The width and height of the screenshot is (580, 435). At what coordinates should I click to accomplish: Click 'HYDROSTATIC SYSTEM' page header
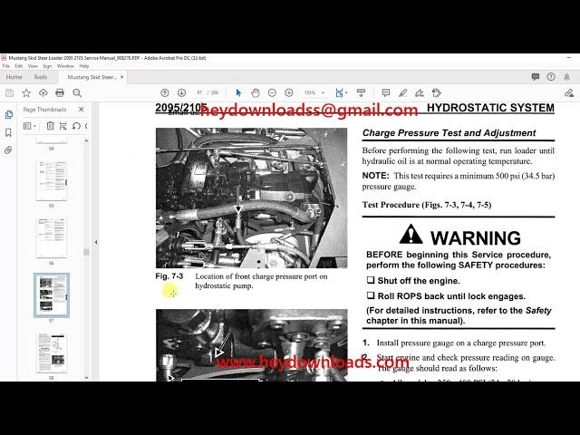[490, 108]
